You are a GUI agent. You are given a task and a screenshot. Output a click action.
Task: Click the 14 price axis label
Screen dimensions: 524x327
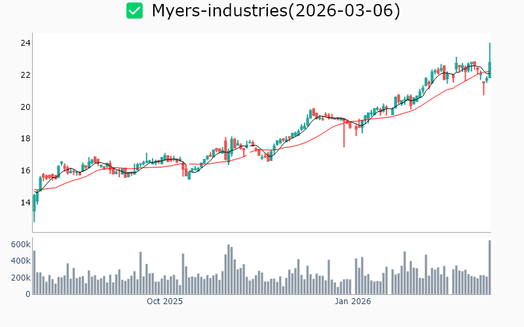(x=26, y=203)
